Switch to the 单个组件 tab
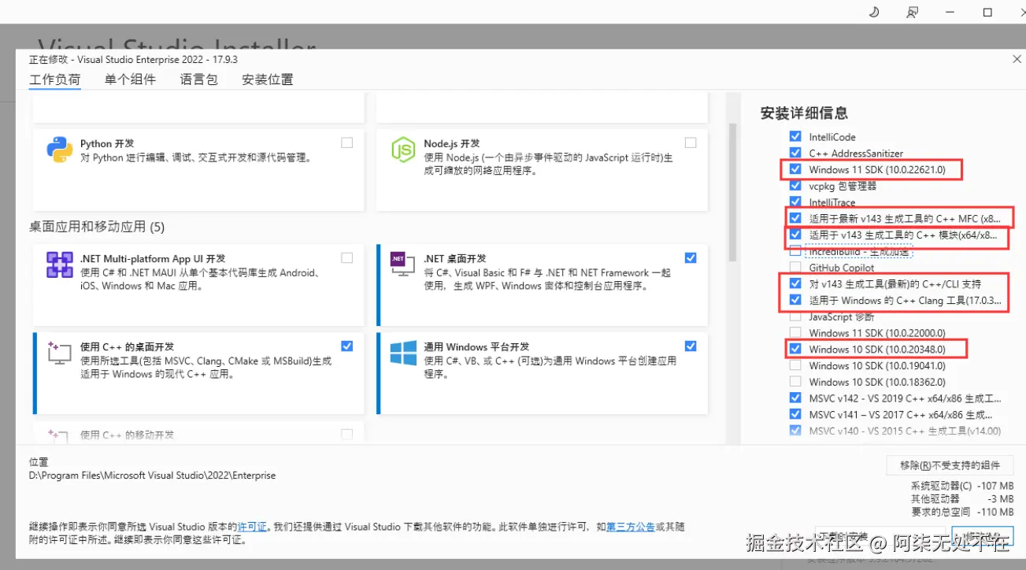The image size is (1026, 570). click(130, 80)
